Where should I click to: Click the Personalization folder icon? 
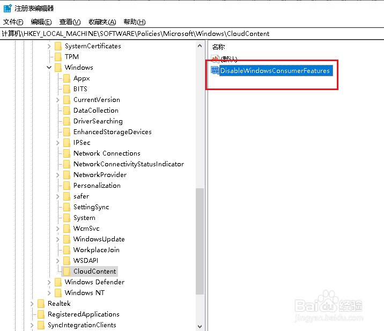coord(67,186)
